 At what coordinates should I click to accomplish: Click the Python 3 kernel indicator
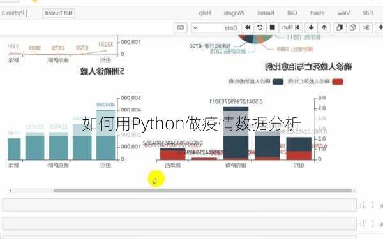(x=13, y=13)
